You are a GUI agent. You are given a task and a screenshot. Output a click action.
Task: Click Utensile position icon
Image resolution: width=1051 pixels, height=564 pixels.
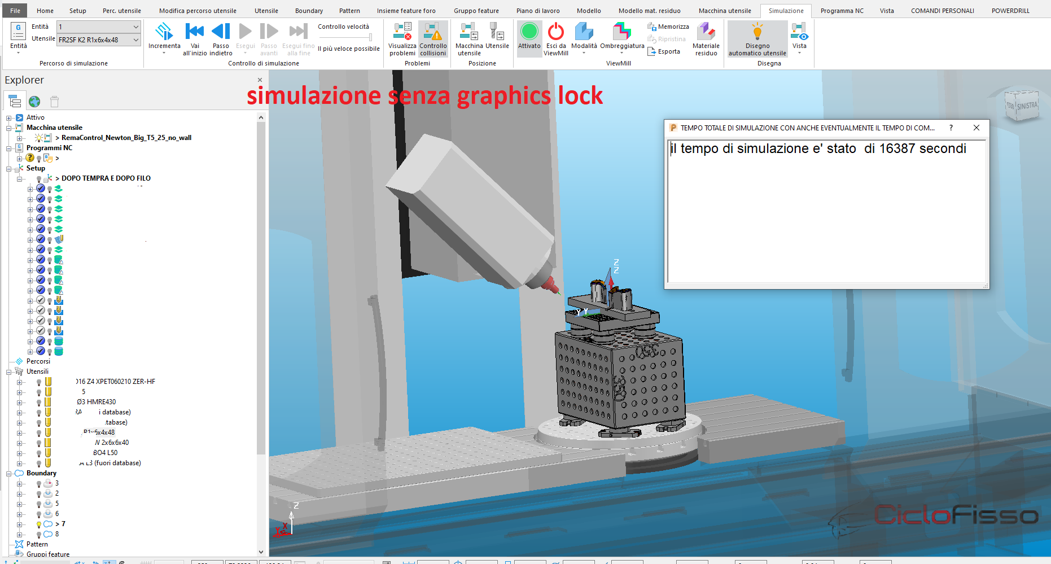click(x=497, y=32)
